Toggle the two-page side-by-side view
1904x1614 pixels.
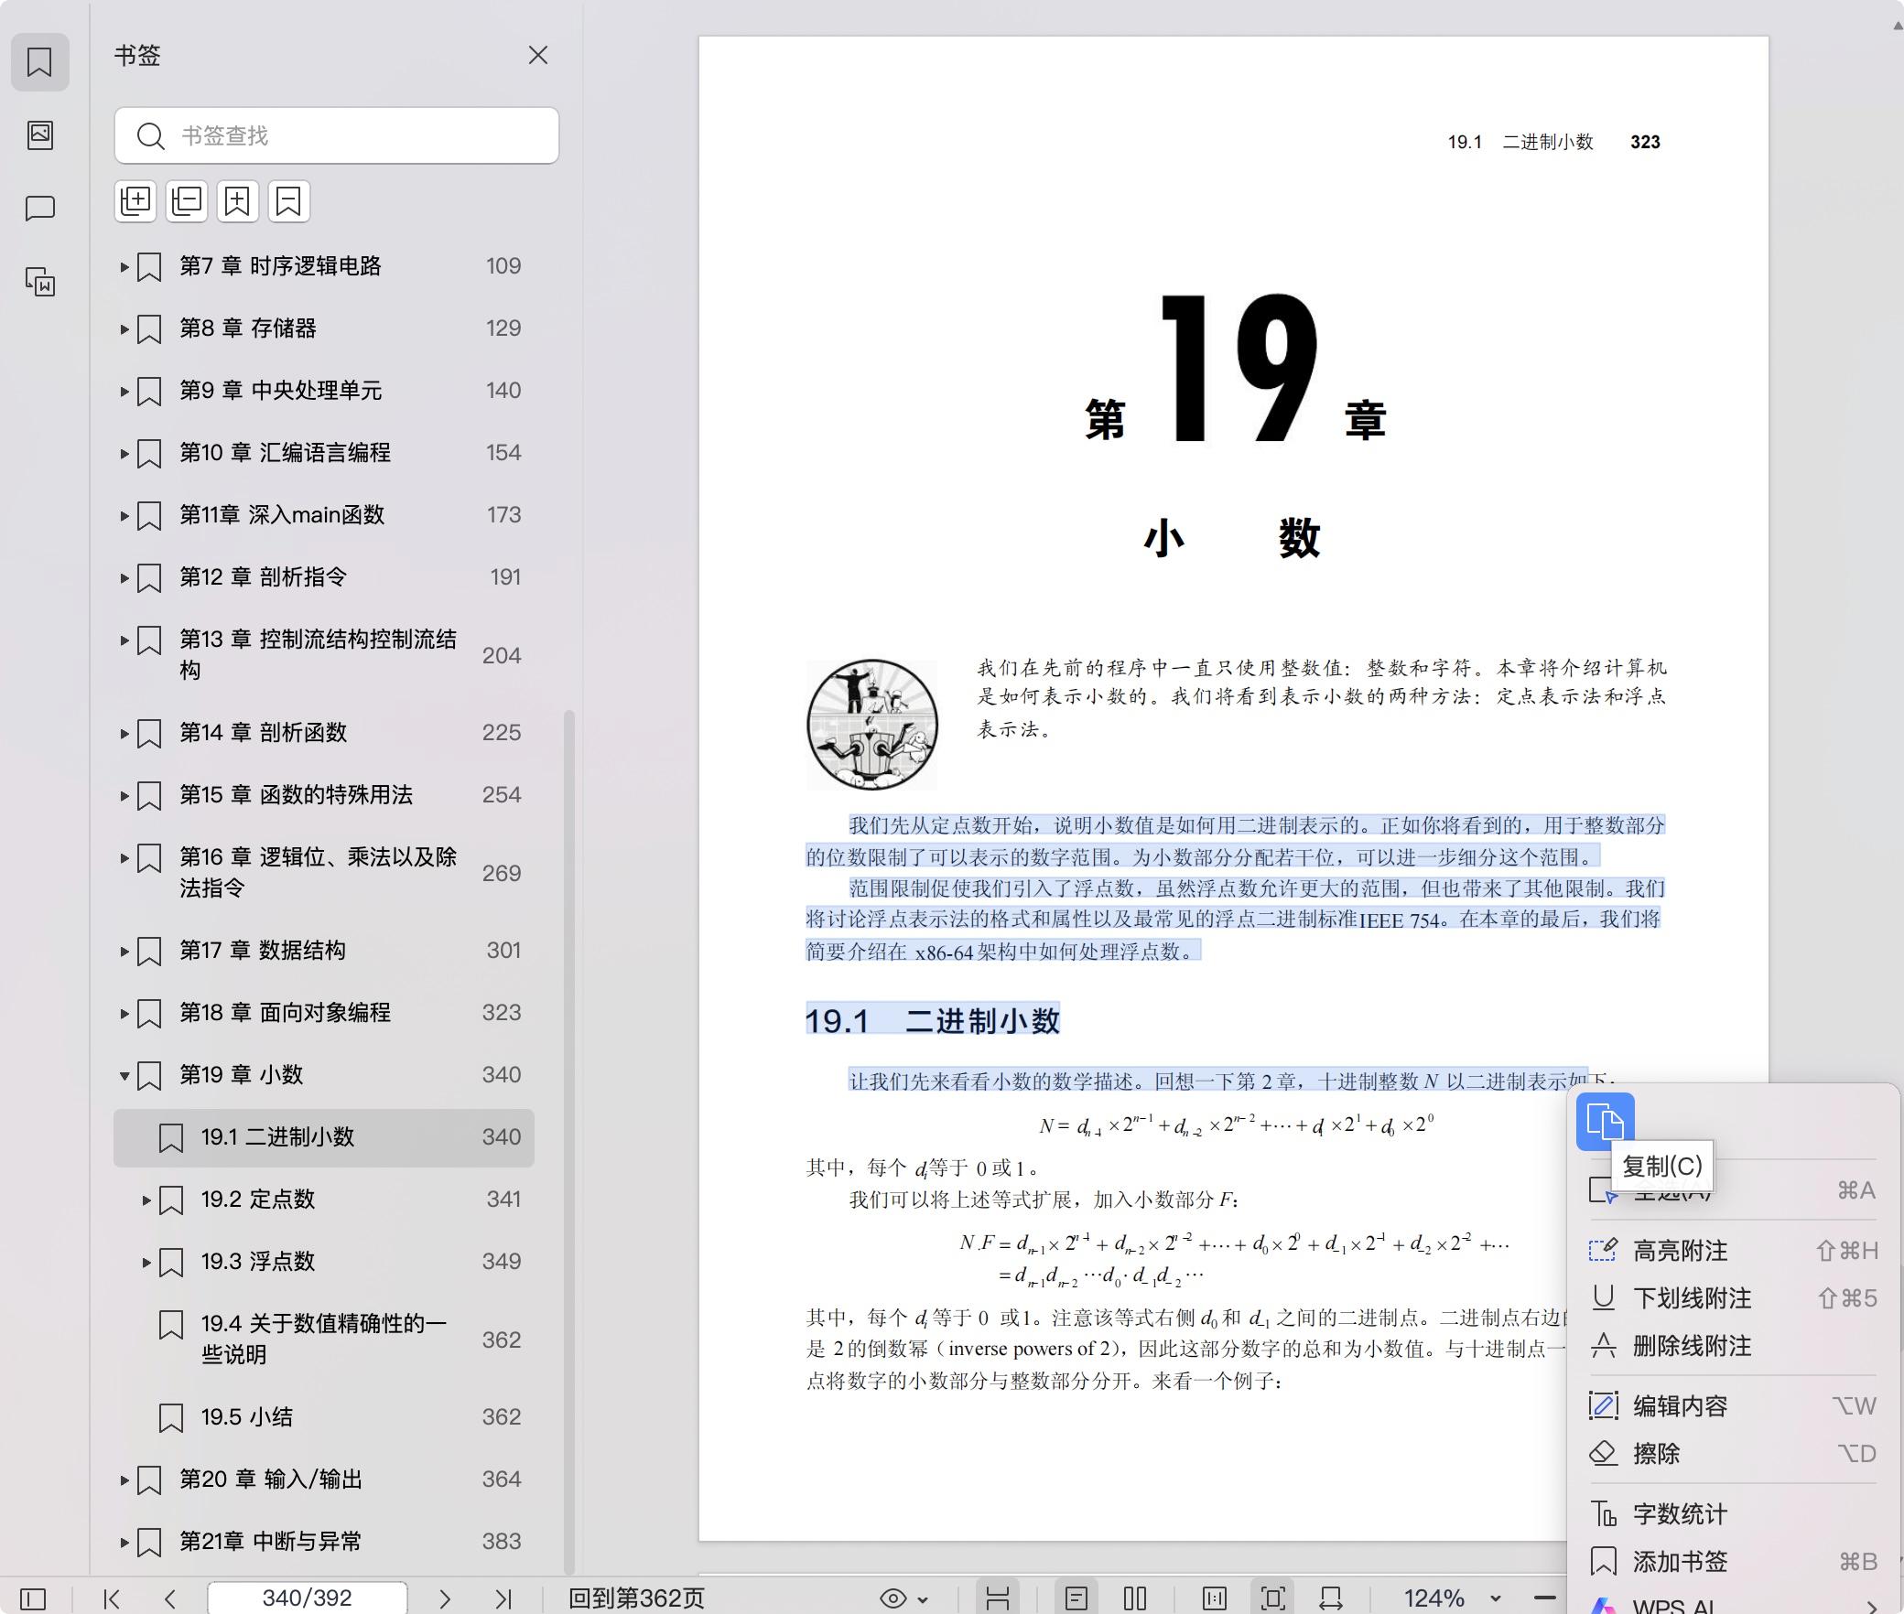pos(1133,1598)
